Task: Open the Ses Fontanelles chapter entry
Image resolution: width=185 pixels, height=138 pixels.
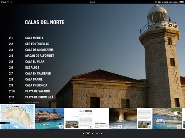Action: pos(37,44)
